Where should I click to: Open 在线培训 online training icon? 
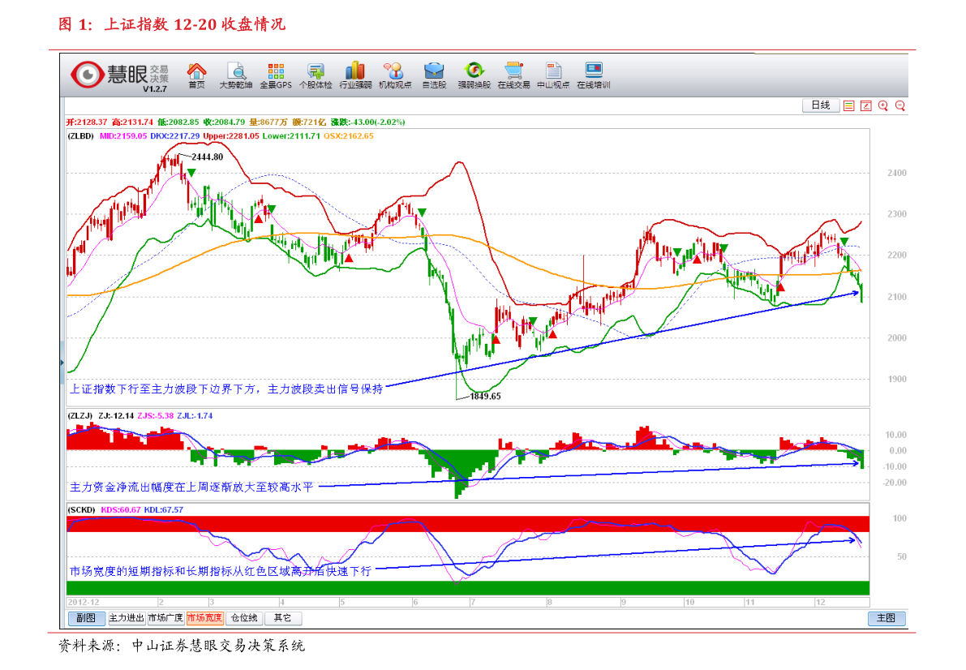pos(593,75)
